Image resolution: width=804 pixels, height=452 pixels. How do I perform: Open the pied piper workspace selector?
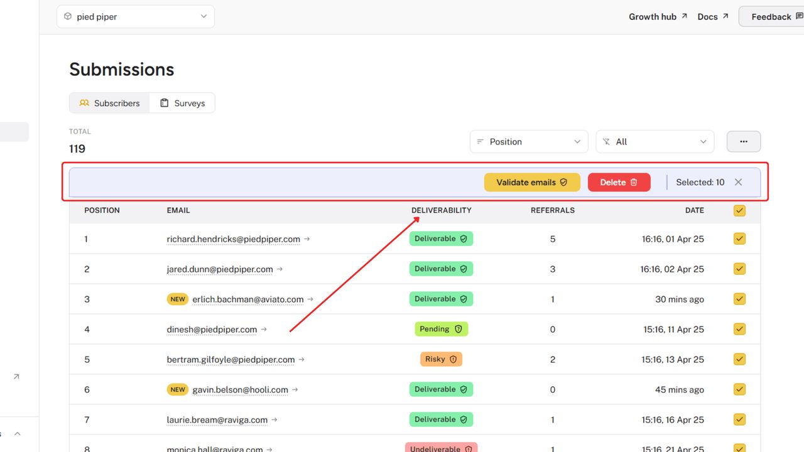coord(135,16)
